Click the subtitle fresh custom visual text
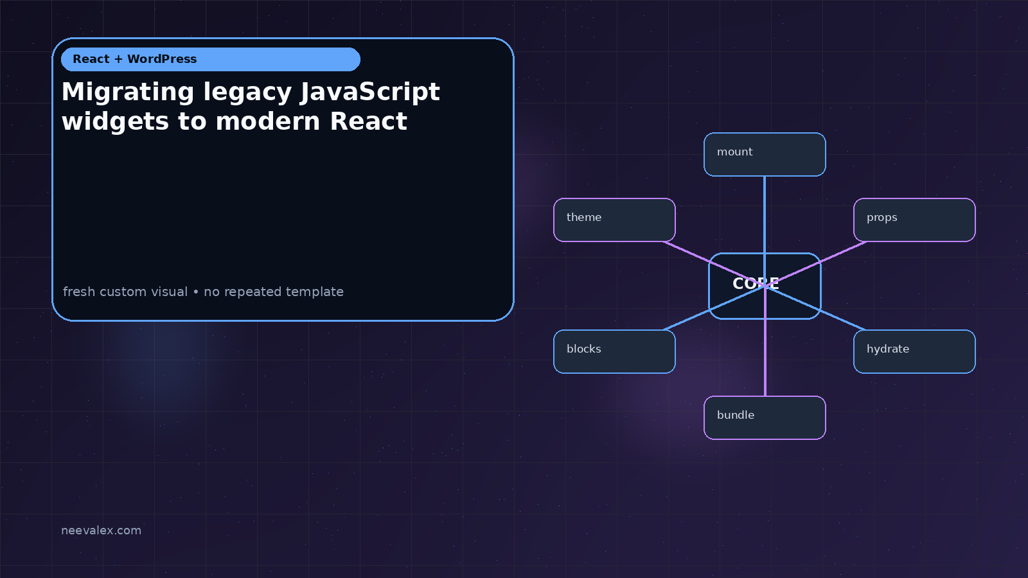This screenshot has width=1028, height=578. pyautogui.click(x=203, y=292)
